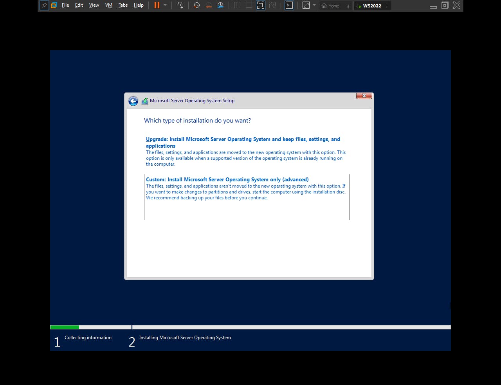Close the Setup dialog with red X
The height and width of the screenshot is (385, 501).
(364, 96)
